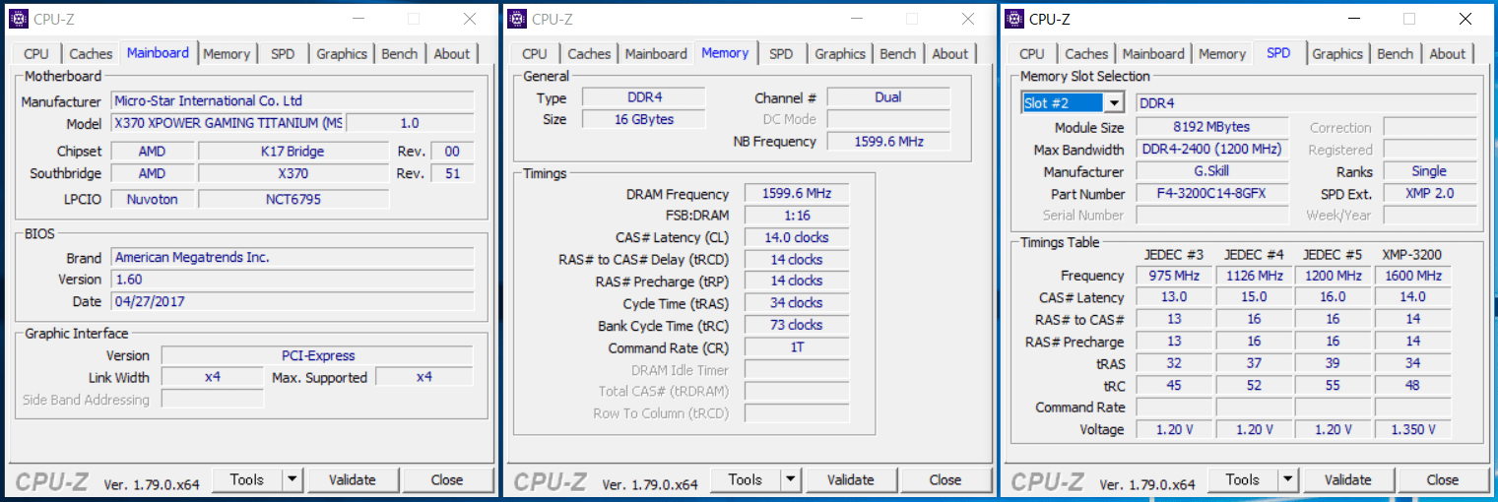Screen dimensions: 1498x502
Task: Open Bench tab in Mainboard window
Action: pos(400,54)
